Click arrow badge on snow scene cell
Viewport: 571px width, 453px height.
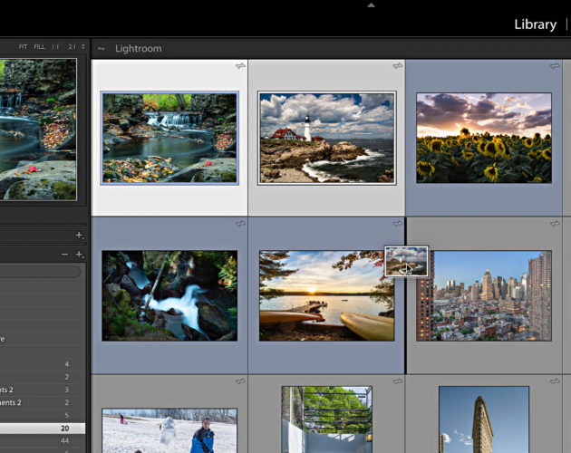pos(240,381)
